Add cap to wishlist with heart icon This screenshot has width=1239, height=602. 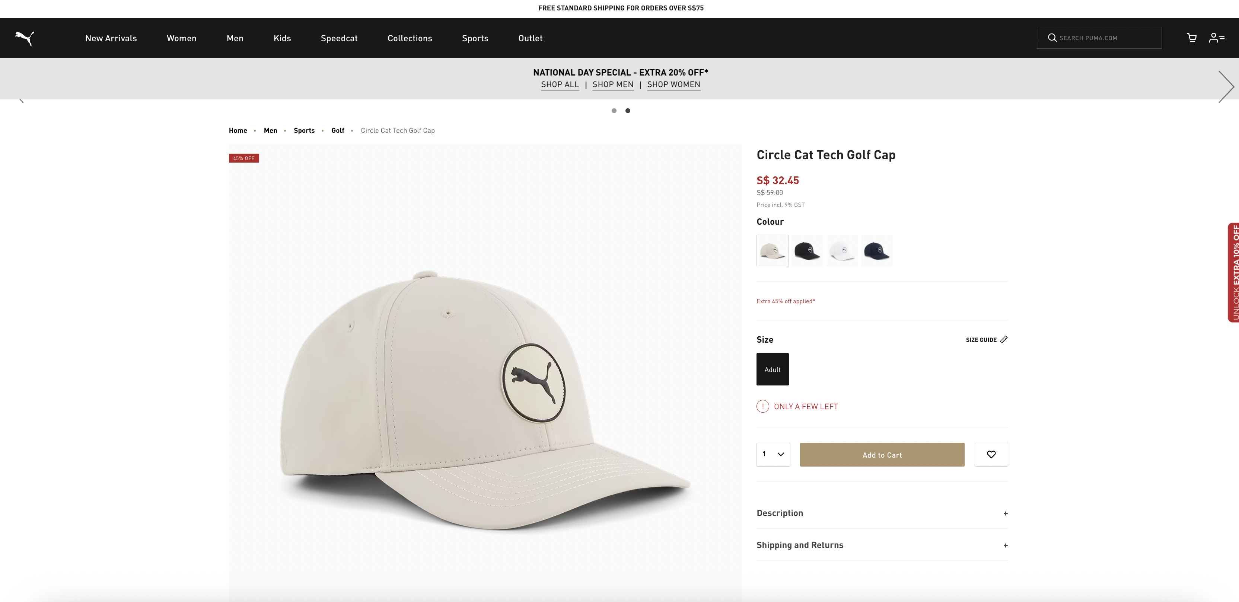pos(991,454)
